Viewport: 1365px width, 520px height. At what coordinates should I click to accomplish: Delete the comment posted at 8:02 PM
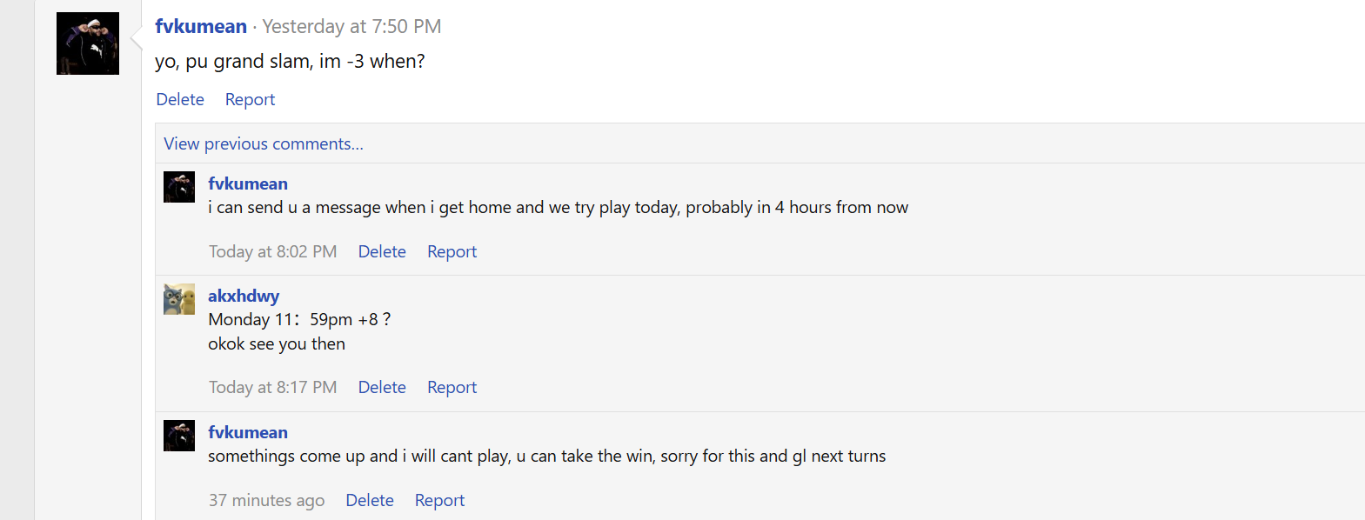click(382, 252)
